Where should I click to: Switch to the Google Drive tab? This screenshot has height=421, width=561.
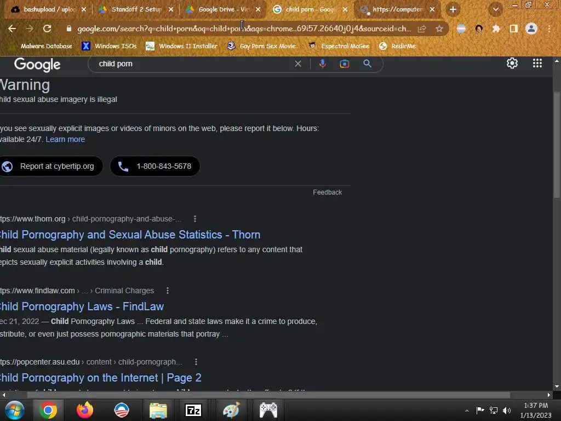pyautogui.click(x=224, y=9)
